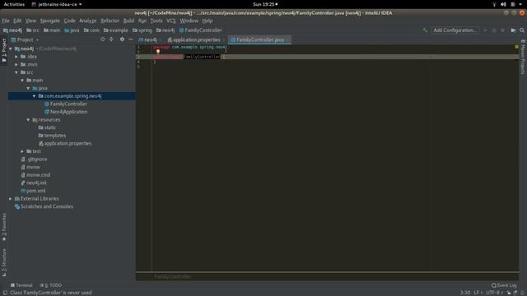Screen dimensions: 527x296
Task: Collapse com.example.spring.neo4j package arrow
Action: pyautogui.click(x=35, y=96)
